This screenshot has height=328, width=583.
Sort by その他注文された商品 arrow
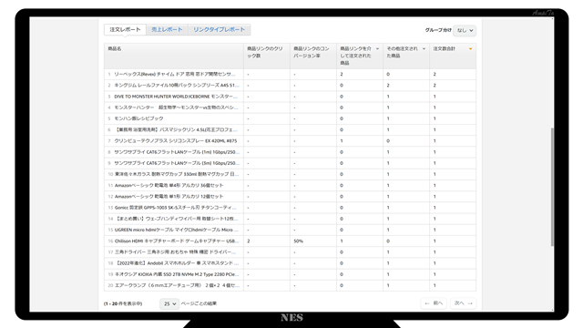(424, 49)
